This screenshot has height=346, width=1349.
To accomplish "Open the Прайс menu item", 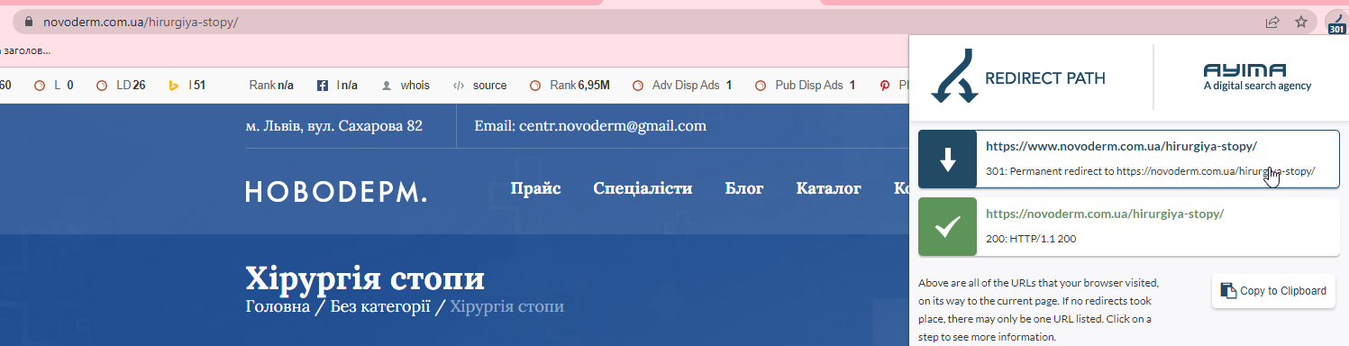I will (535, 188).
